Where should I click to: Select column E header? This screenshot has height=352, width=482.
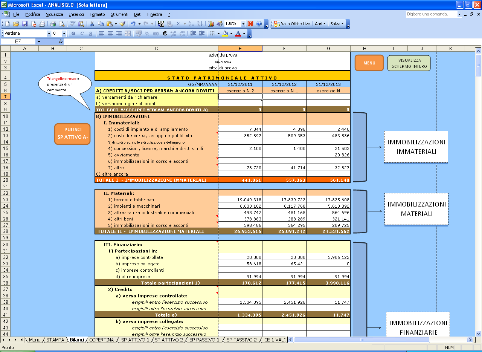[x=240, y=48]
